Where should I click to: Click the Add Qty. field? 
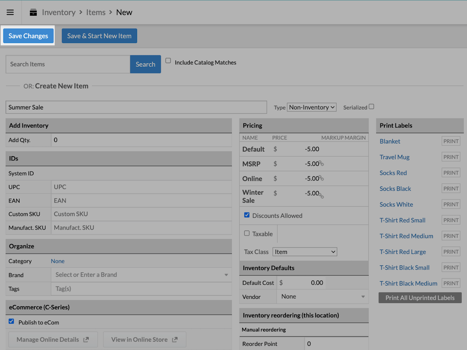[141, 140]
